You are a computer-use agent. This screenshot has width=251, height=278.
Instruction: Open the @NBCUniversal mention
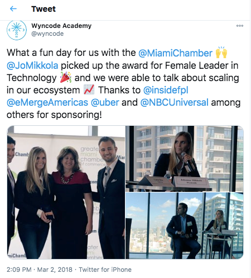174,102
